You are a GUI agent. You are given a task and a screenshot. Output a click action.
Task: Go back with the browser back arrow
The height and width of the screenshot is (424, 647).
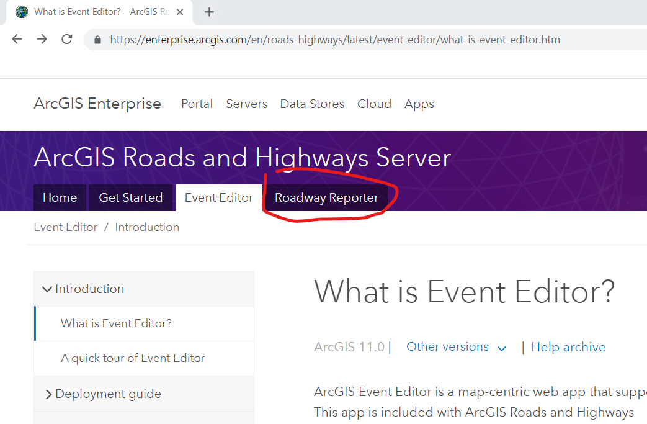click(17, 39)
